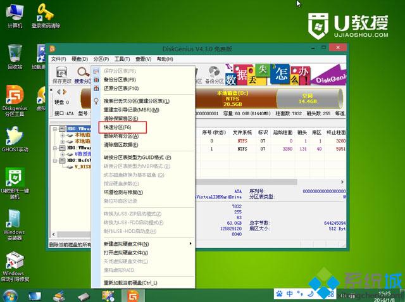Click 搜索分区 magnifier toolbar icon
The height and width of the screenshot is (302, 405).
click(x=83, y=75)
